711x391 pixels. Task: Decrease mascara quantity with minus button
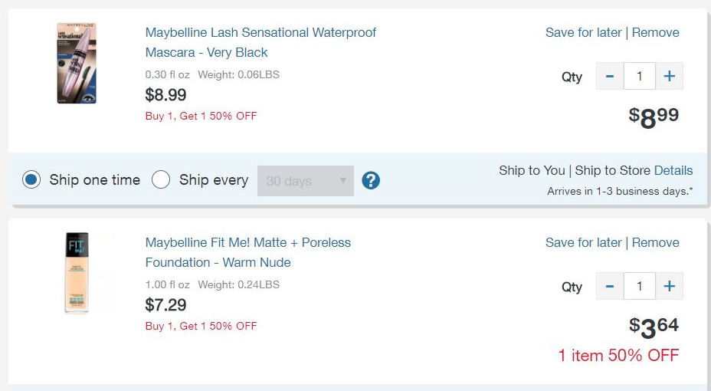point(610,77)
